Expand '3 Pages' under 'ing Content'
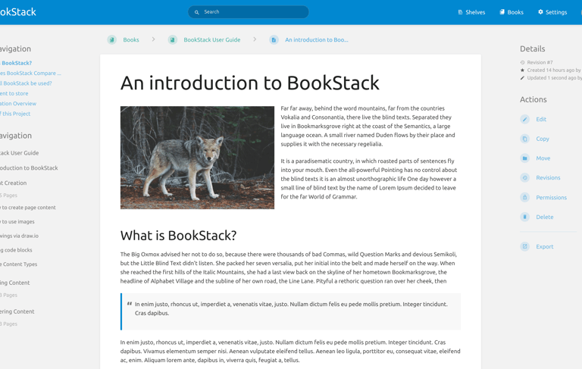Screen dimensions: 582x369 [x=8, y=296]
